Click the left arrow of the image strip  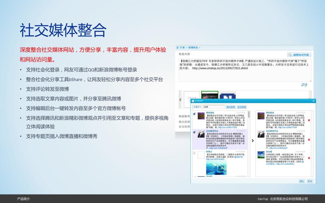point(180,100)
